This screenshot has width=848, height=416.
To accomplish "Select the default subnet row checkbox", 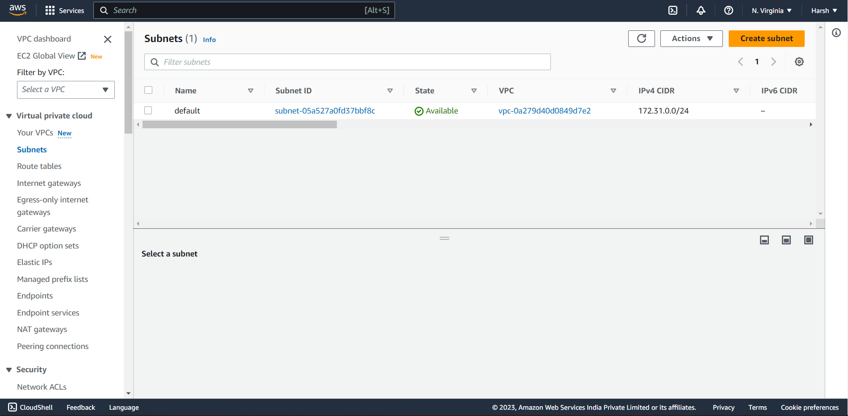I will (x=148, y=110).
